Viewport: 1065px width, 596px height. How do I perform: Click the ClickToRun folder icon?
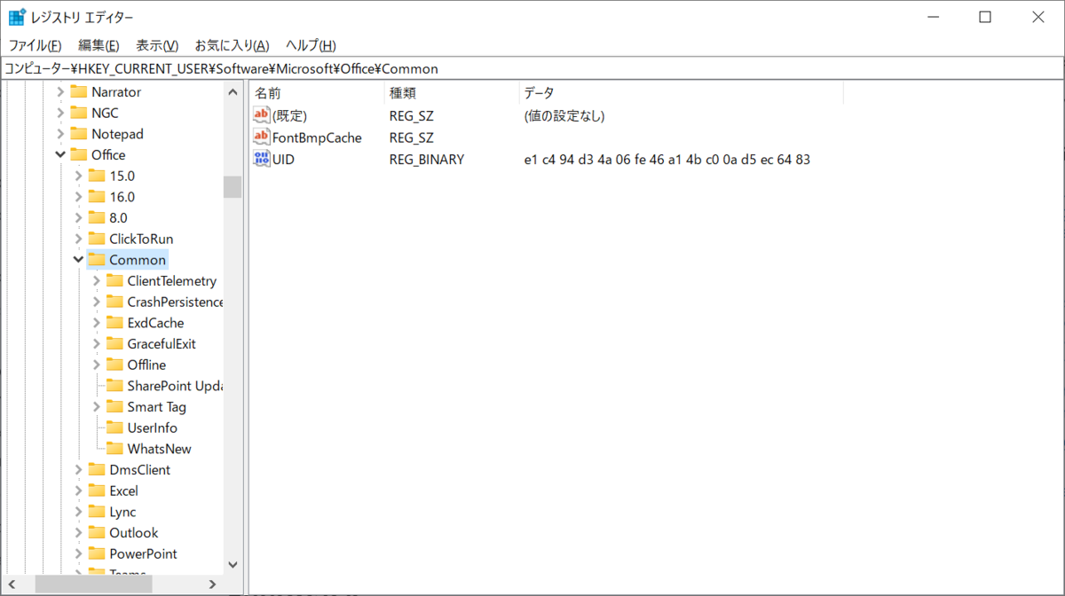click(x=96, y=239)
